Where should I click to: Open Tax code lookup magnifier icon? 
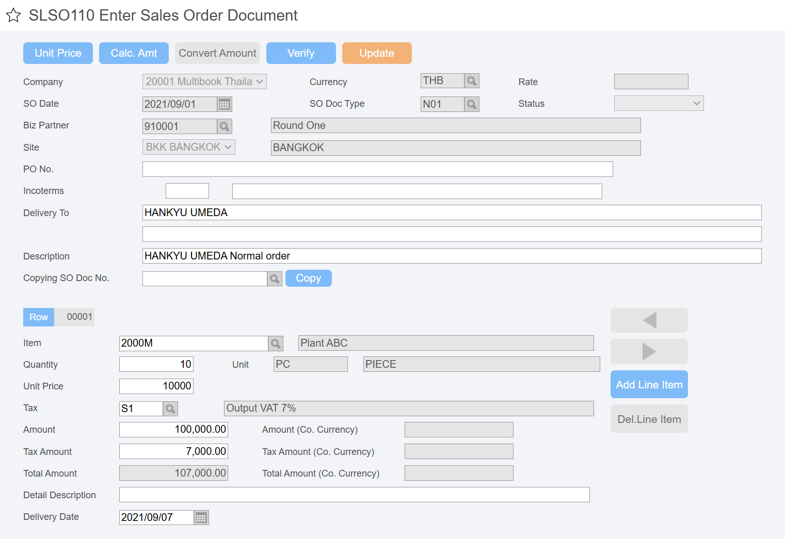[170, 409]
